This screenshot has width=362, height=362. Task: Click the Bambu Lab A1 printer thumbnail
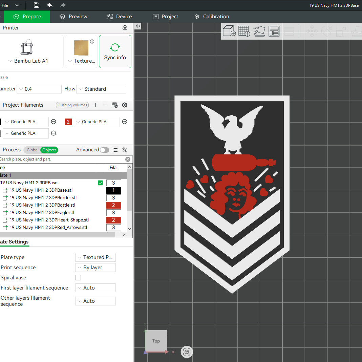tap(26, 47)
